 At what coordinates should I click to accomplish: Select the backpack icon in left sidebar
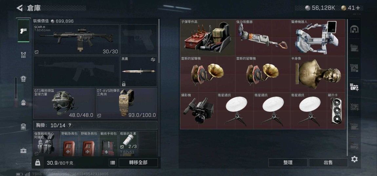[23, 102]
